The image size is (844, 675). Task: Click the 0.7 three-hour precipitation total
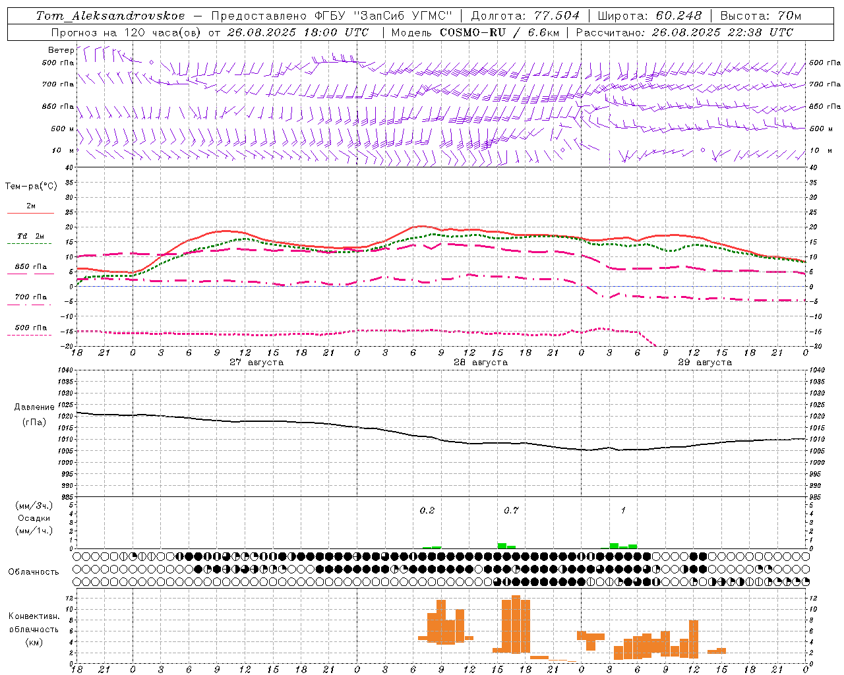pos(511,510)
